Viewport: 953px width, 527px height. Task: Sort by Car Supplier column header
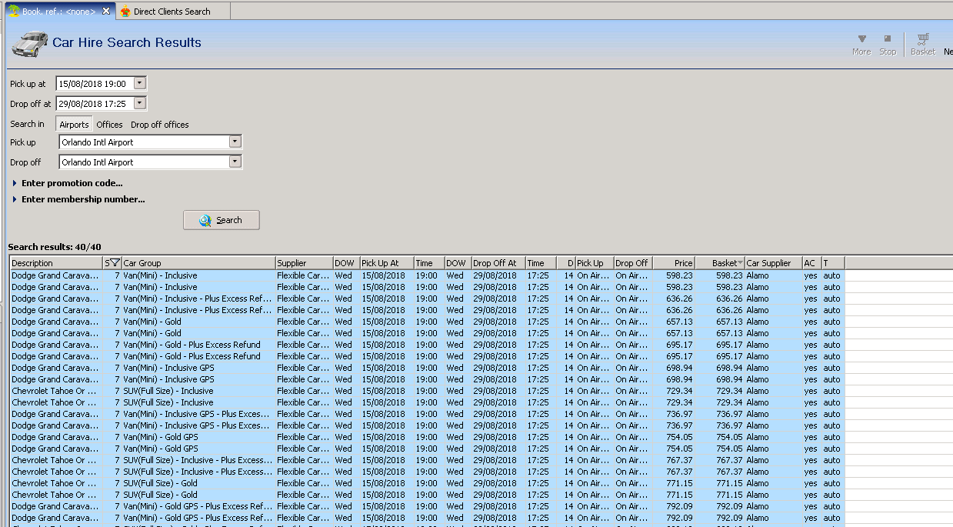click(x=773, y=263)
